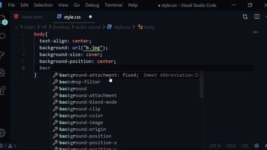Choose background-color suggestion

[x=125, y=116]
